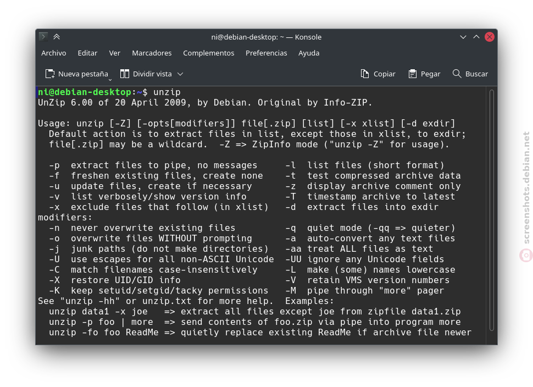Open the Editar menu
Image resolution: width=533 pixels, height=387 pixels.
tap(87, 53)
